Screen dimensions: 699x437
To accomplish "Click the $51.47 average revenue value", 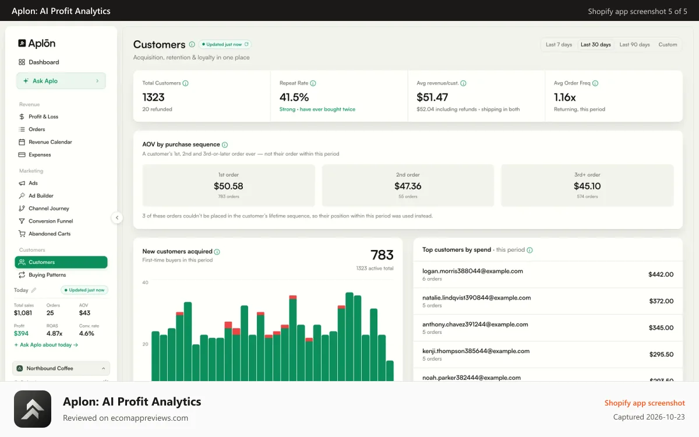I will (x=433, y=97).
